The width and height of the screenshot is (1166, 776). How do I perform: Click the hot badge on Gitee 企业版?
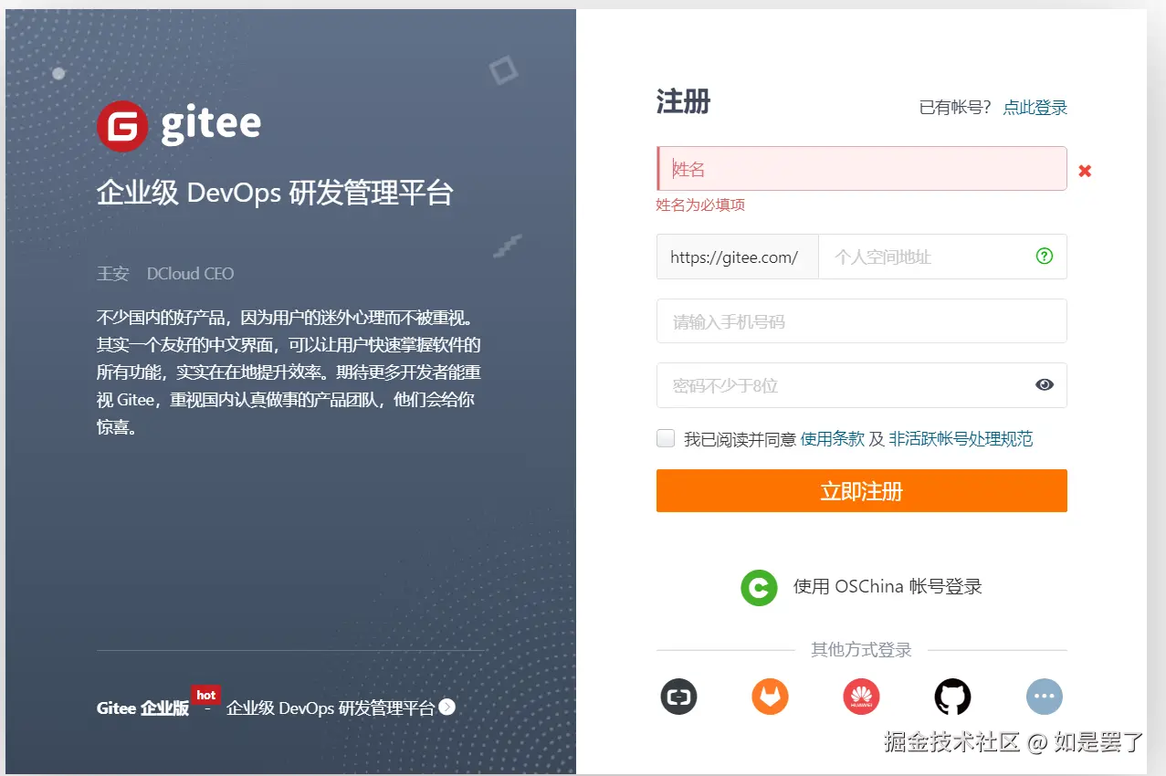tap(205, 695)
